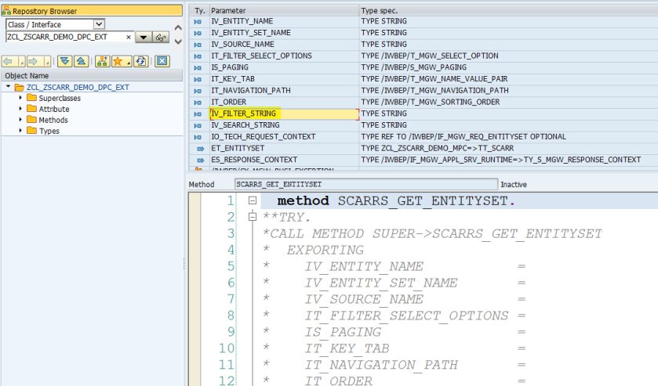Click the object hierarchy display icon
Image resolution: width=658 pixels, height=386 pixels.
coord(102,60)
